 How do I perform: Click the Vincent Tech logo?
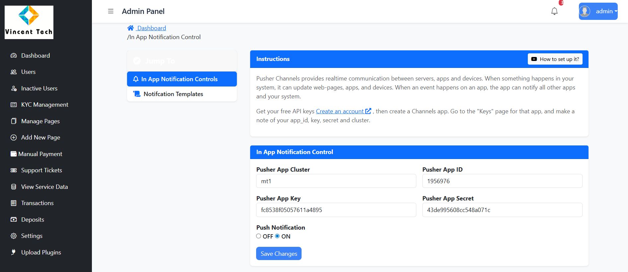pos(29,22)
